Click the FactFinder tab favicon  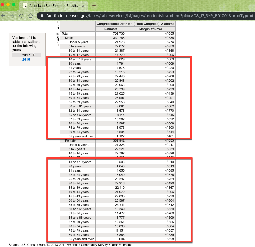coord(25,6)
